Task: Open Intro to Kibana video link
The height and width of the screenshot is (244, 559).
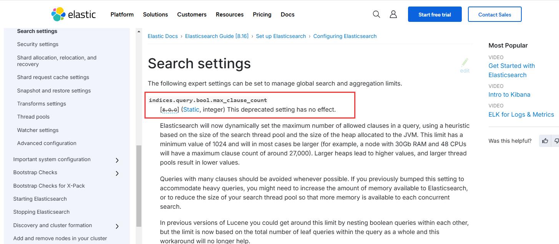Action: [x=509, y=94]
